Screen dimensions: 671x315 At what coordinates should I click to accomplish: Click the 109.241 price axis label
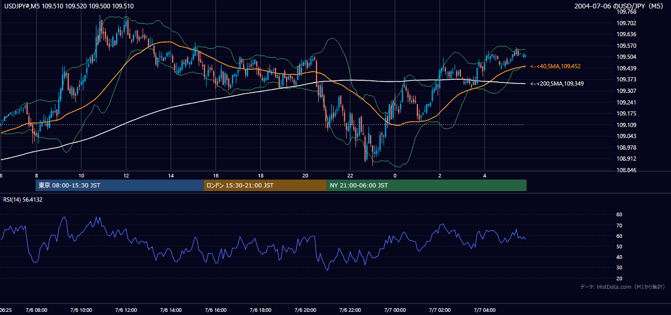626,103
